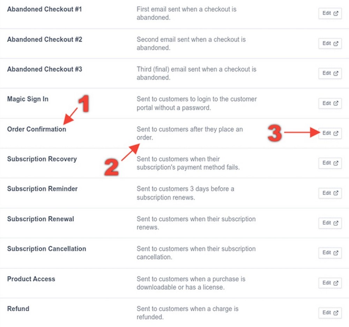Click the external-link icon beside Magic Sign In Edit
349x327 pixels.
point(335,103)
